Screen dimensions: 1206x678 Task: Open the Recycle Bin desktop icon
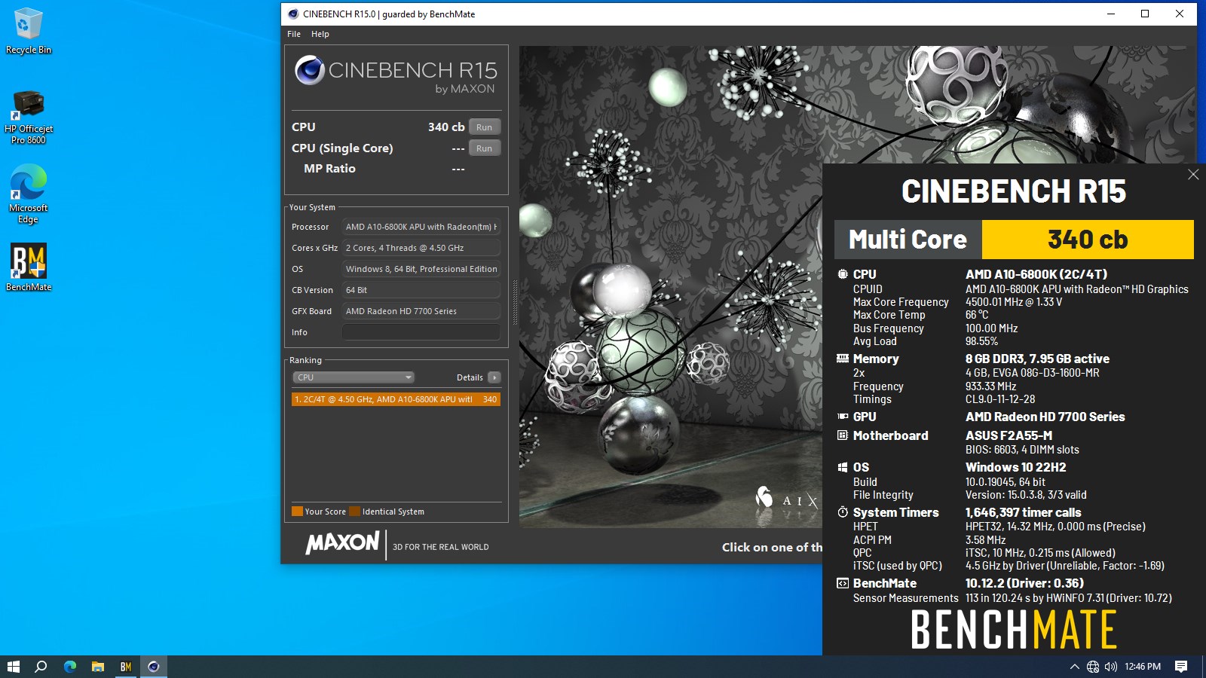[x=29, y=30]
